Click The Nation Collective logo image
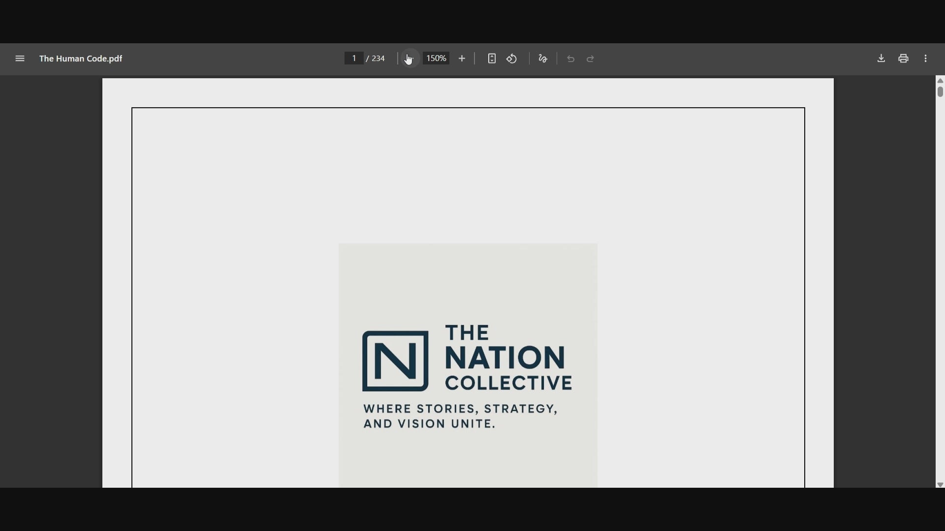Viewport: 945px width, 531px height. [x=468, y=365]
